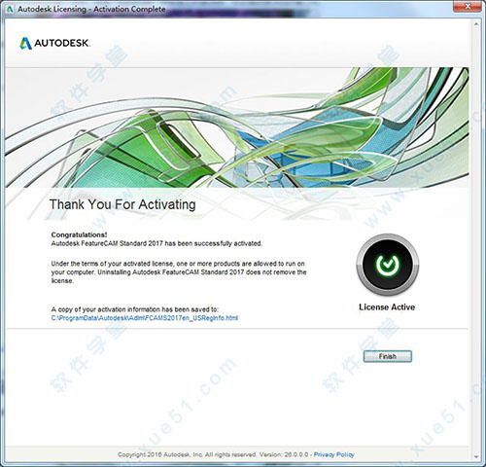Viewport: 486px width, 467px height.
Task: Click the scrollbar down arrow
Action: [x=476, y=457]
